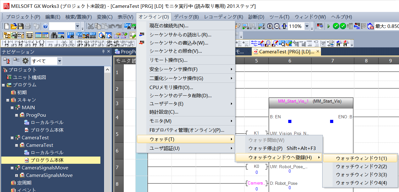Open the 110% zoom level dropdown
Viewport: 399px width, 192px height.
(307, 26)
